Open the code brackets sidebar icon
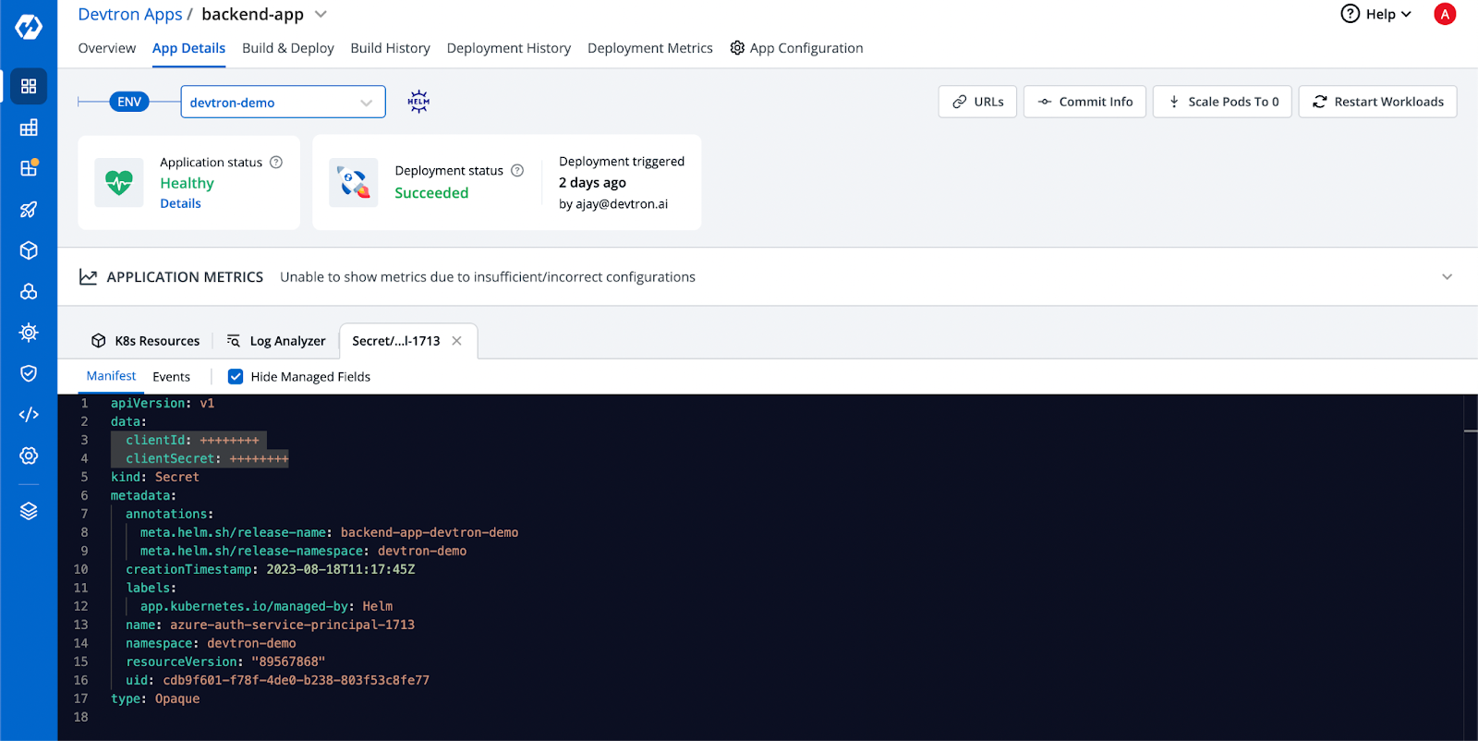The width and height of the screenshot is (1478, 741). (x=29, y=415)
